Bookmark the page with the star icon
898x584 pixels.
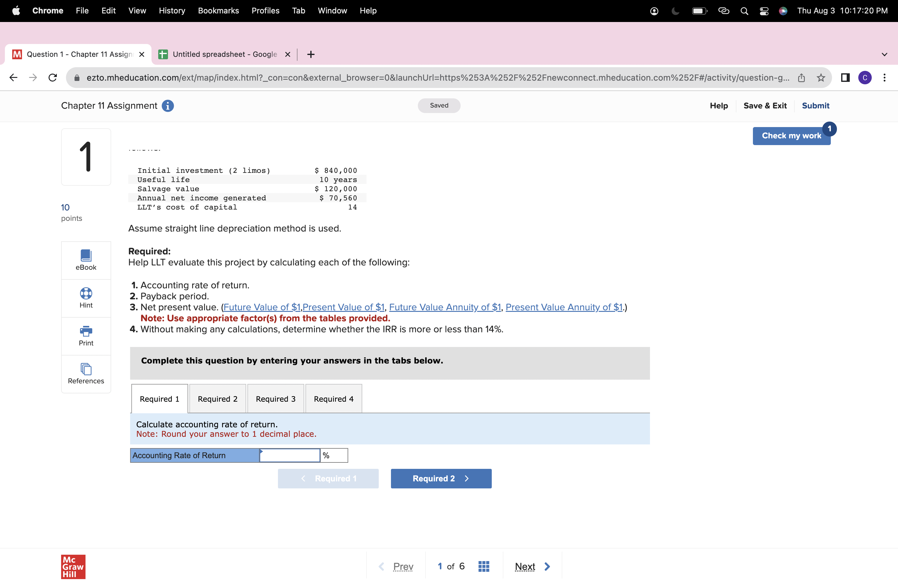821,78
